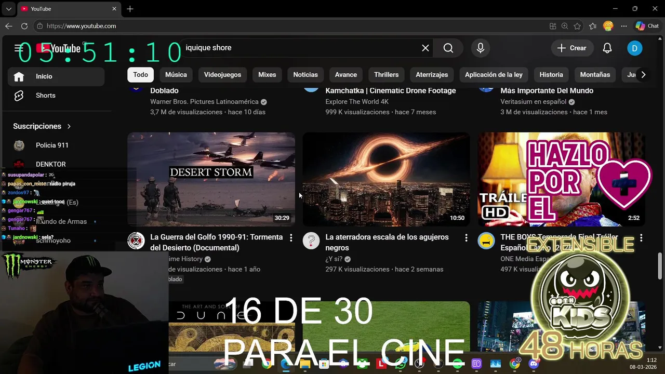
Task: Open the split screen browser icon
Action: pos(553,26)
